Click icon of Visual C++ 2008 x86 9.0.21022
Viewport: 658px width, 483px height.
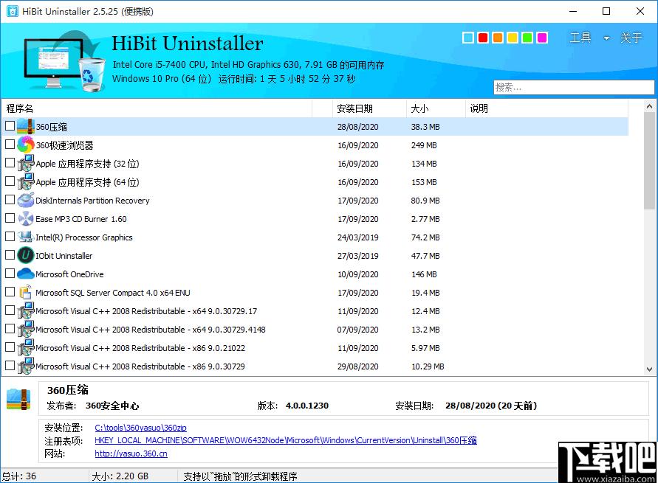26,348
